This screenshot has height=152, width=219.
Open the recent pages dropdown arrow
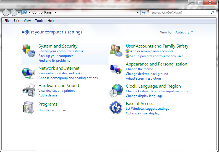pos(19,13)
